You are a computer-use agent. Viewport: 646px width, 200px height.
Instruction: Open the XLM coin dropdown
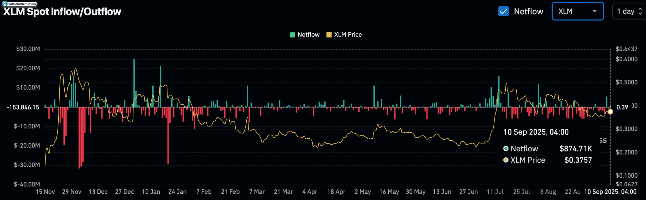(577, 11)
